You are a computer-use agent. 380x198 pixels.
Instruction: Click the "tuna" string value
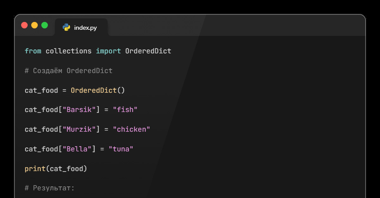121,149
